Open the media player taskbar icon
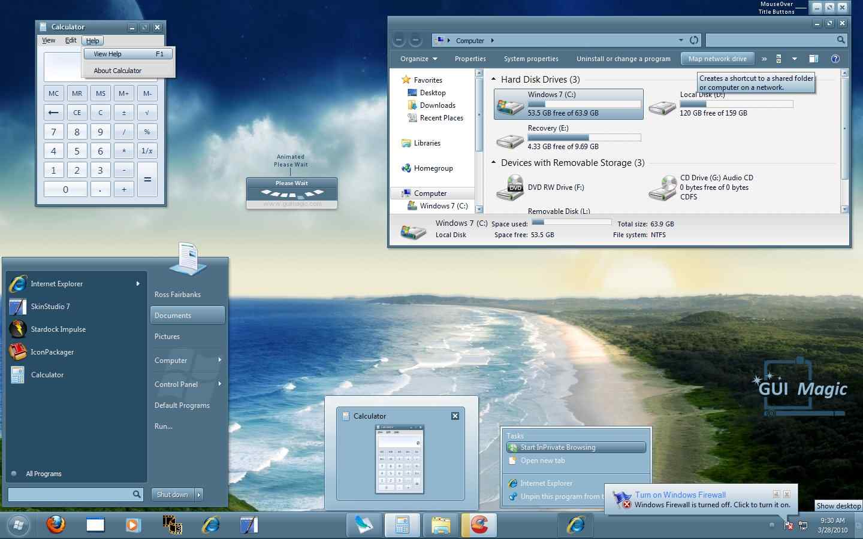The image size is (863, 539). 132,525
